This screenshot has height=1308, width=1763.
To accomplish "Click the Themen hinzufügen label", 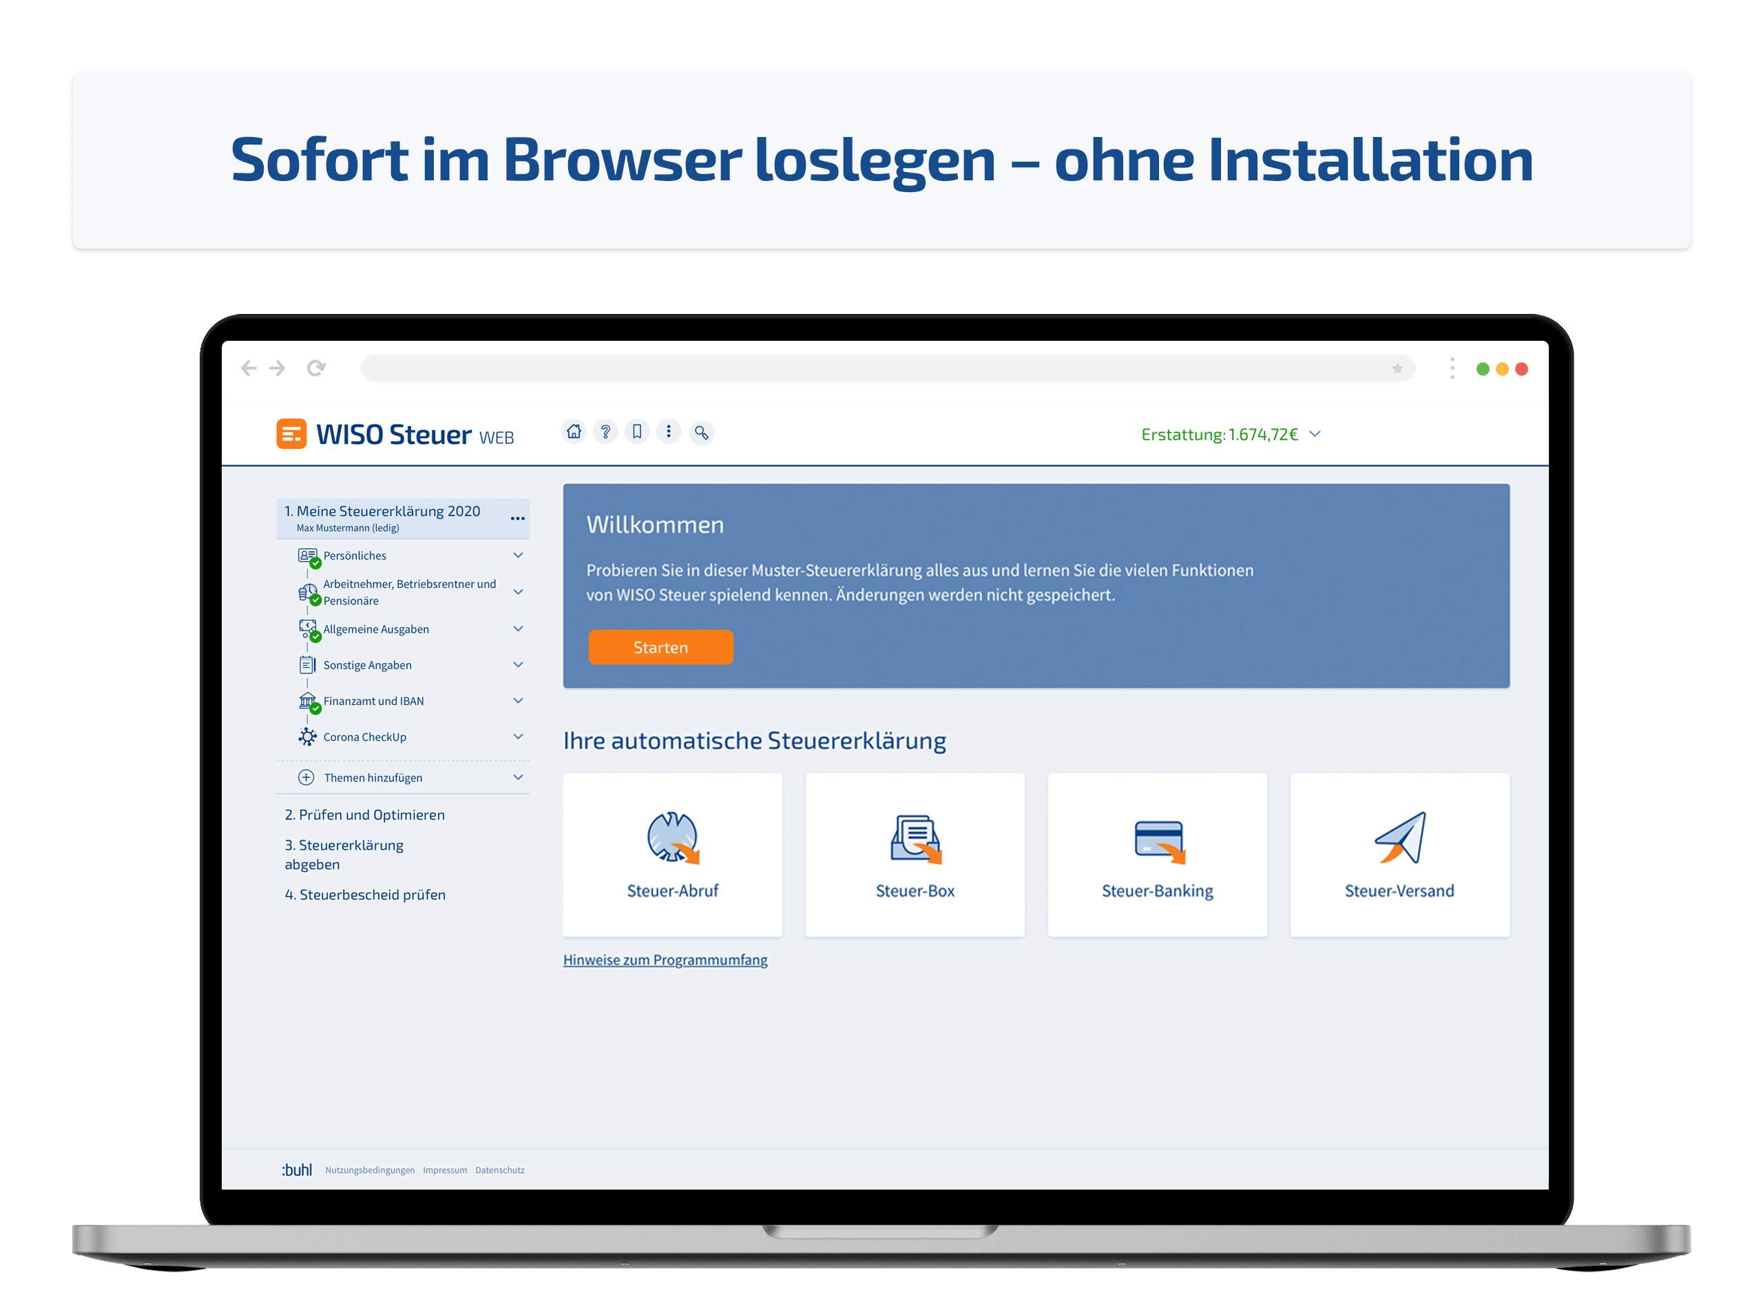I will 373,779.
